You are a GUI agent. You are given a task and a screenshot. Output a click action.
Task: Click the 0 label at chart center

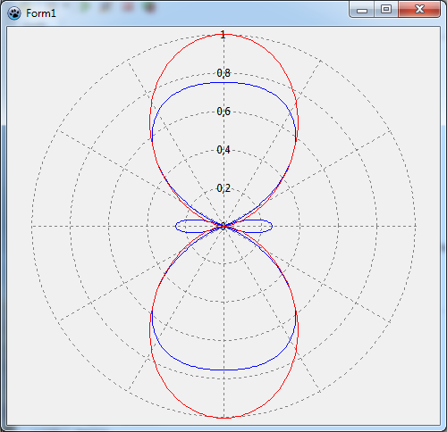(223, 227)
